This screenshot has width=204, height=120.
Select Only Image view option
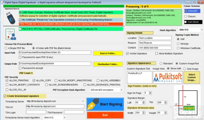[x=185, y=69]
